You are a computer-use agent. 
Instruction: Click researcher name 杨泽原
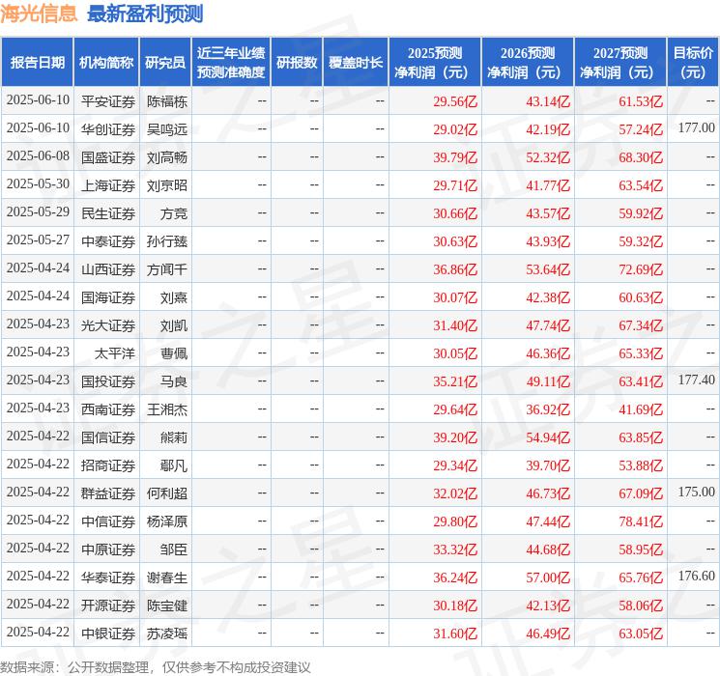[167, 521]
